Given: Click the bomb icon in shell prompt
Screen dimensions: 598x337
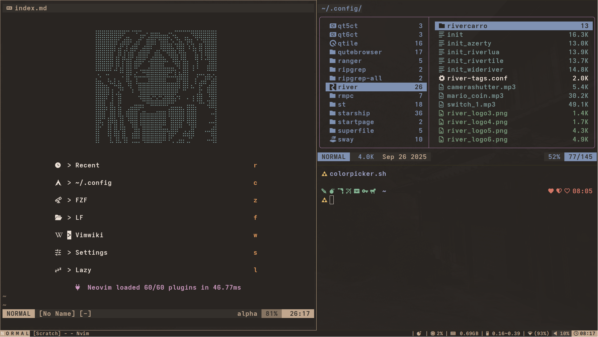Looking at the screenshot, I should pos(332,191).
